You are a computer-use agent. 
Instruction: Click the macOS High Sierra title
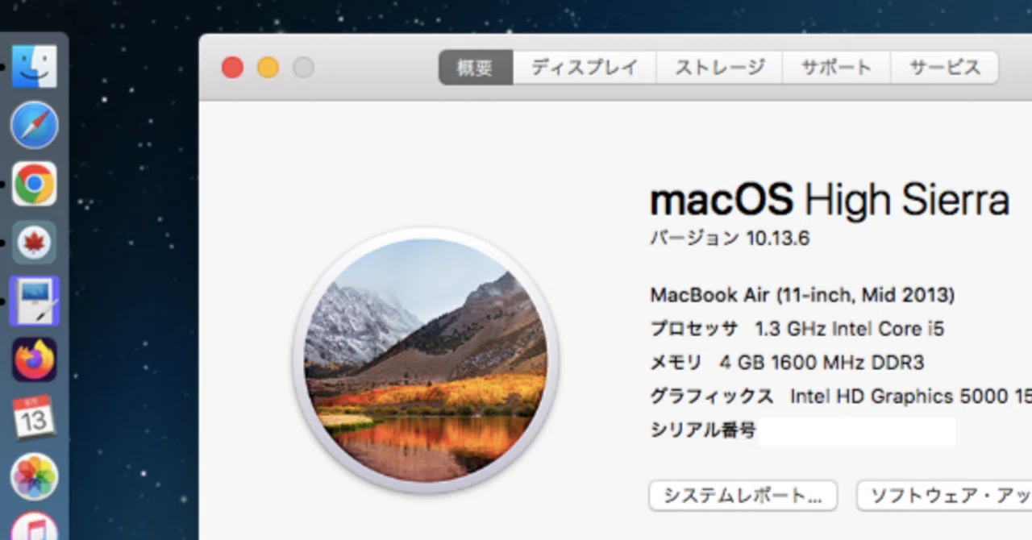click(x=830, y=200)
